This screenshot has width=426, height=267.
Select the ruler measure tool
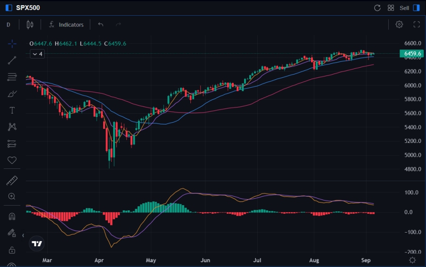point(12,181)
